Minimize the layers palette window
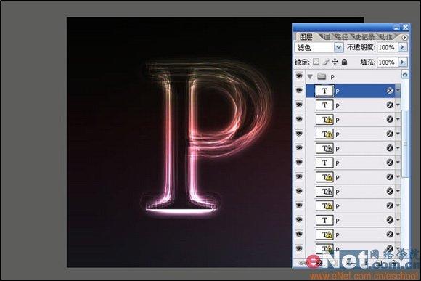The width and height of the screenshot is (421, 281). (396, 28)
